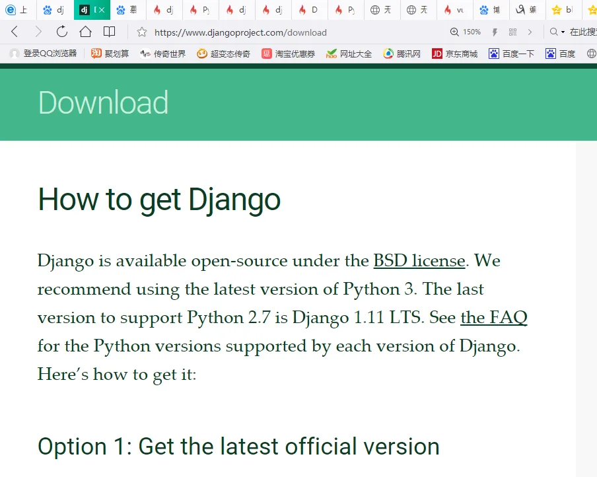Open the 百度一下 bookmark
The height and width of the screenshot is (477, 597).
point(511,54)
